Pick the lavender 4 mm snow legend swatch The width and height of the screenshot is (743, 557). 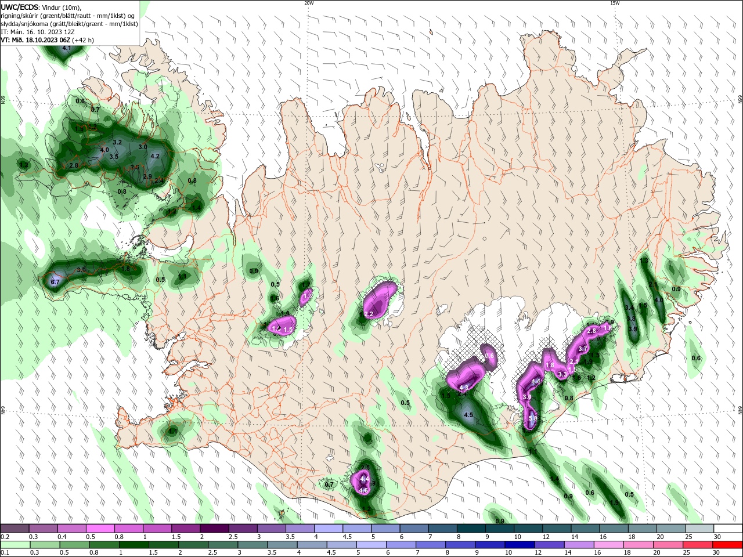pyautogui.click(x=328, y=529)
